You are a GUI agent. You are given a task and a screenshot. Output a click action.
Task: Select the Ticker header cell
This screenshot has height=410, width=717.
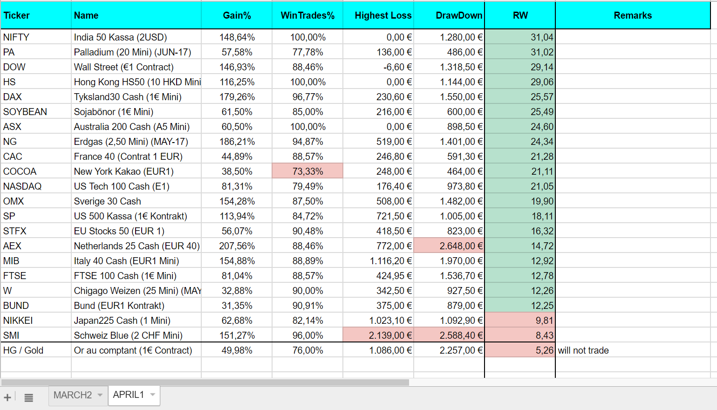(36, 15)
